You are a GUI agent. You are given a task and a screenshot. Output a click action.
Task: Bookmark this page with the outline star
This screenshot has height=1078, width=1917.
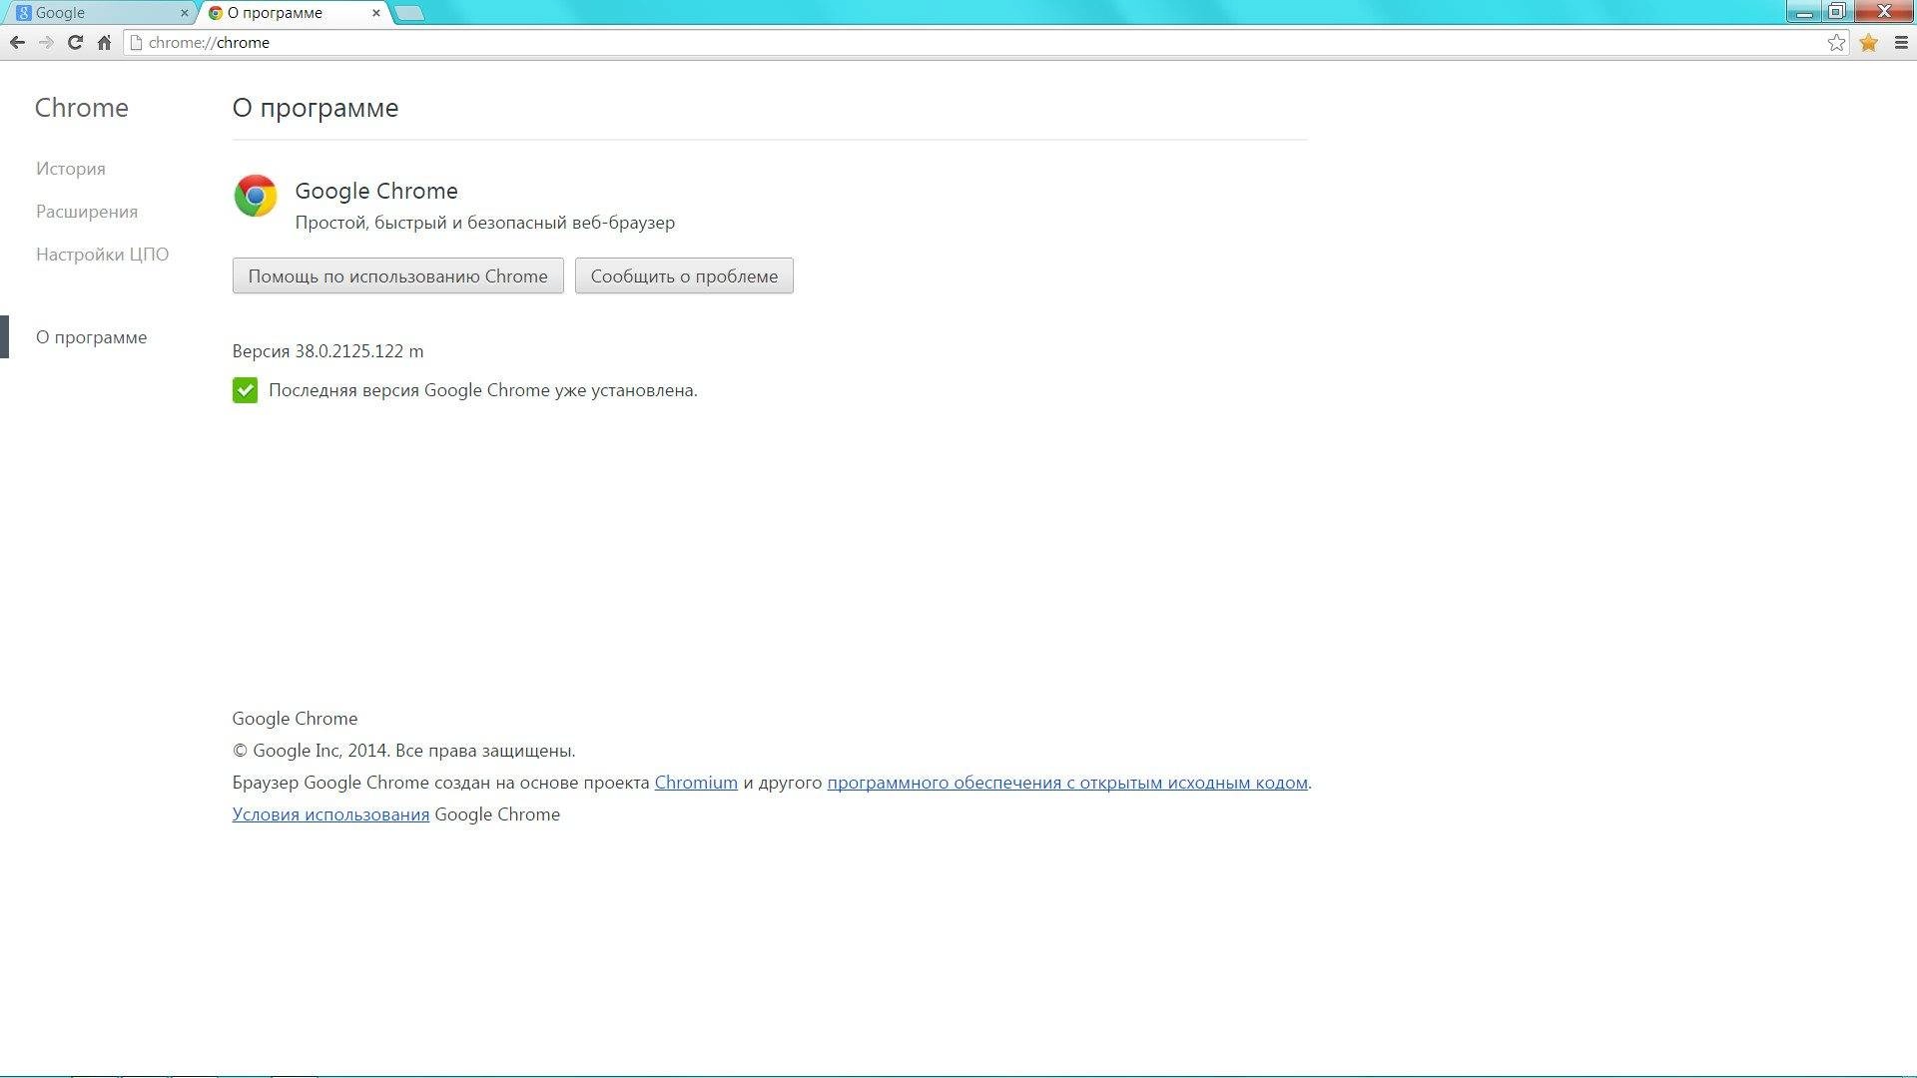pyautogui.click(x=1836, y=42)
